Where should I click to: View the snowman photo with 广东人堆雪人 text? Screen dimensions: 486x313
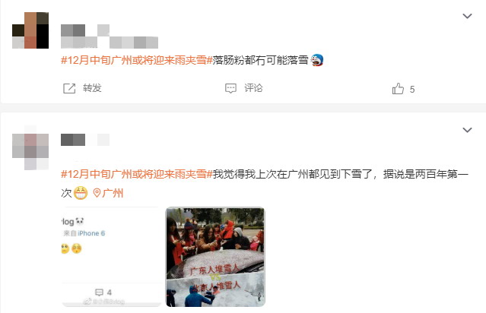point(215,257)
